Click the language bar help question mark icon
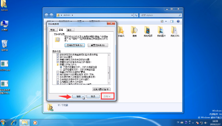 [186, 122]
